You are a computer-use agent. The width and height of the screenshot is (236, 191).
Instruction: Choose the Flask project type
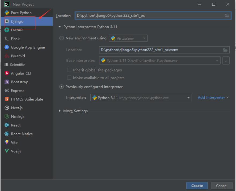(15, 39)
